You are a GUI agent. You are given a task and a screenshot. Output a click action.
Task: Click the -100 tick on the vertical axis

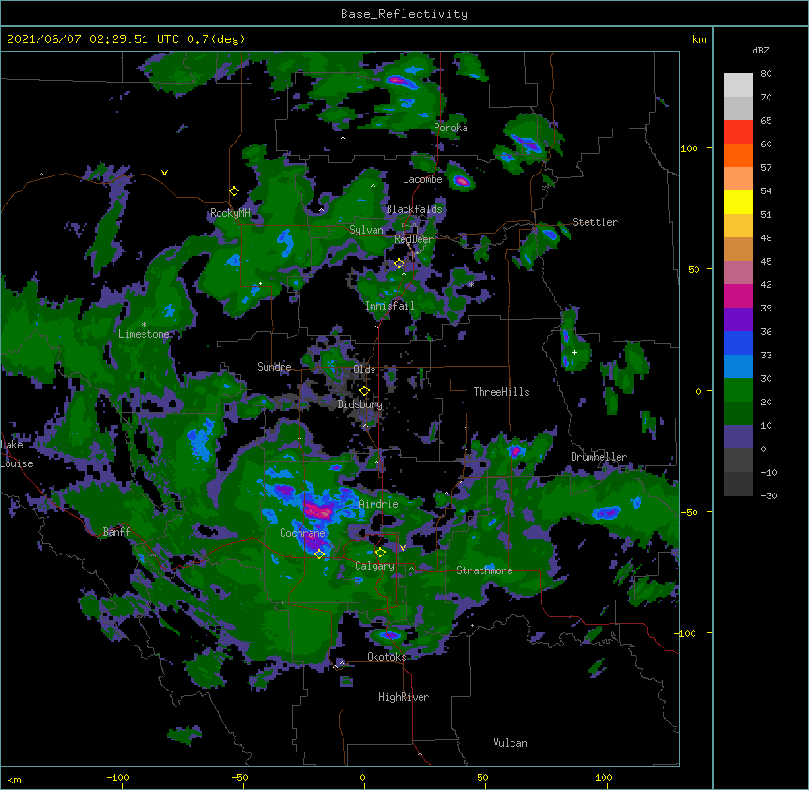pos(687,633)
